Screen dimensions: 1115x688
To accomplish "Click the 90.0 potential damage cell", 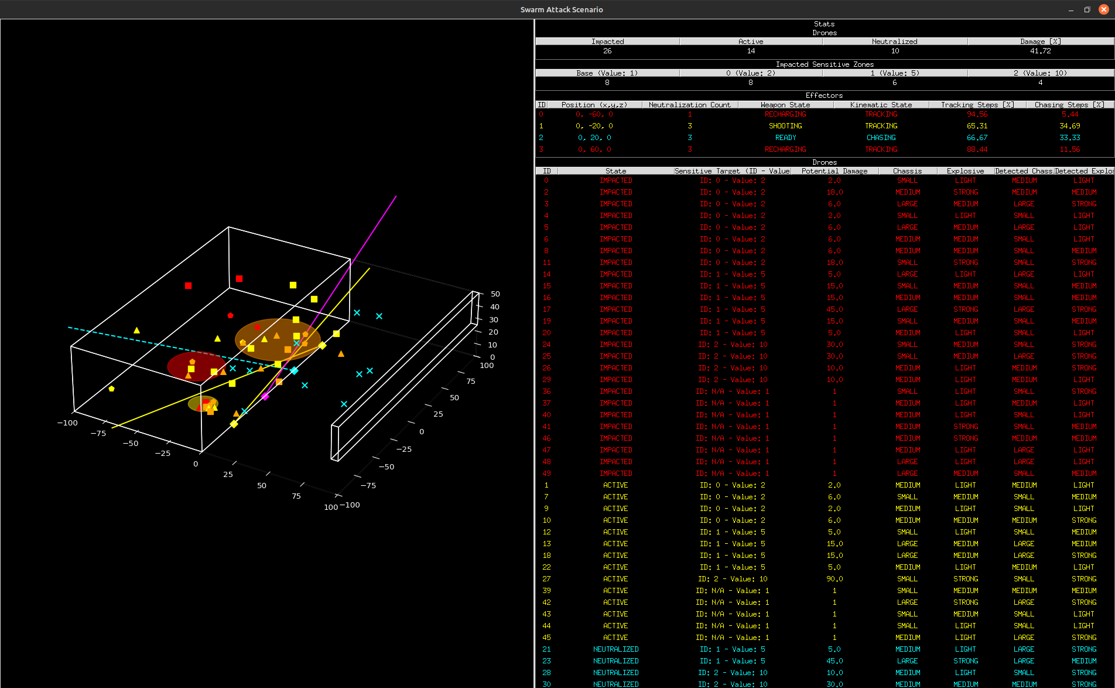I will pyautogui.click(x=834, y=579).
